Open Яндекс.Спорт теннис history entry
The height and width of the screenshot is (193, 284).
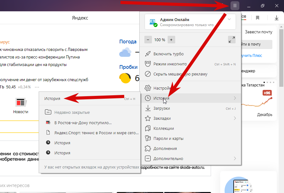pos(90,133)
